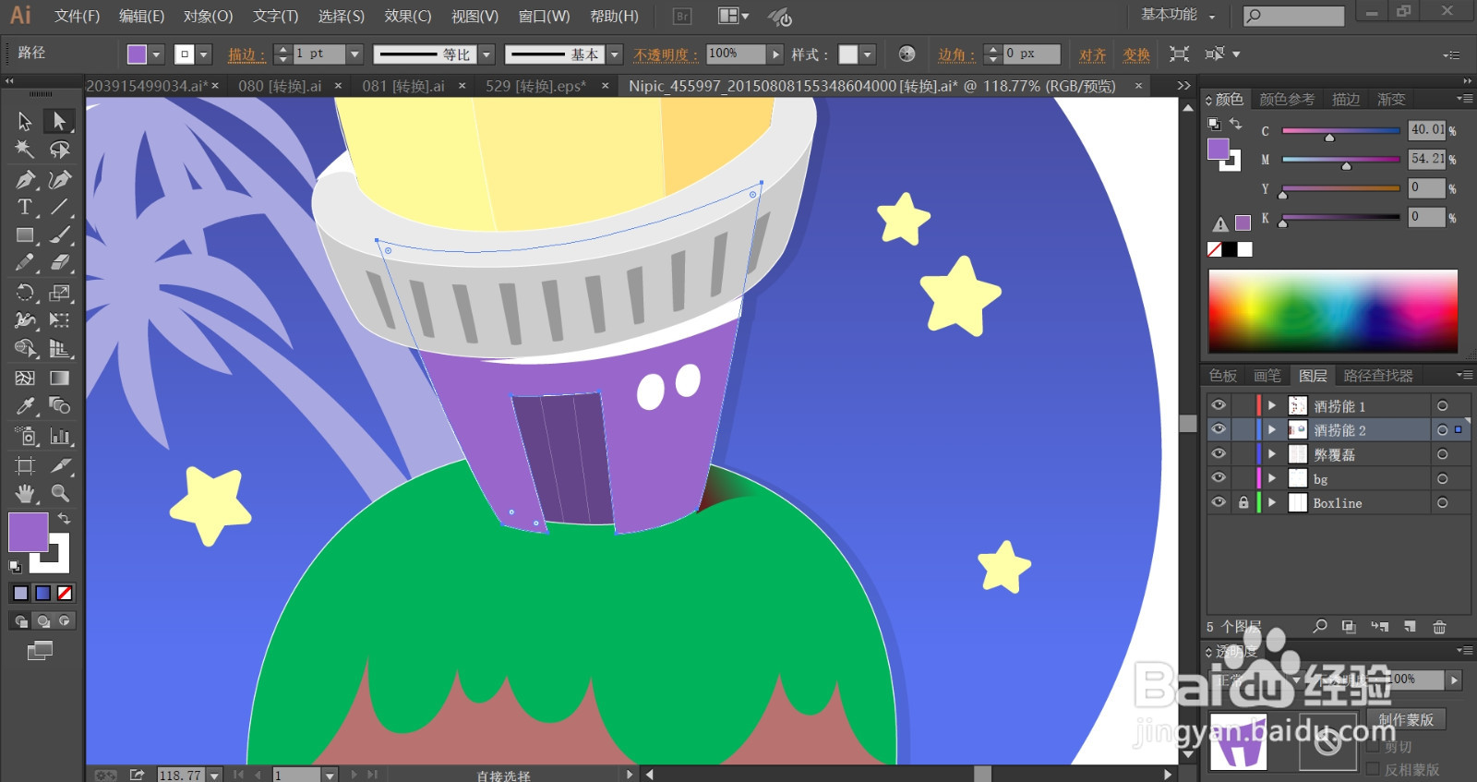Open the stroke weight dropdown
The height and width of the screenshot is (782, 1477).
[x=354, y=54]
